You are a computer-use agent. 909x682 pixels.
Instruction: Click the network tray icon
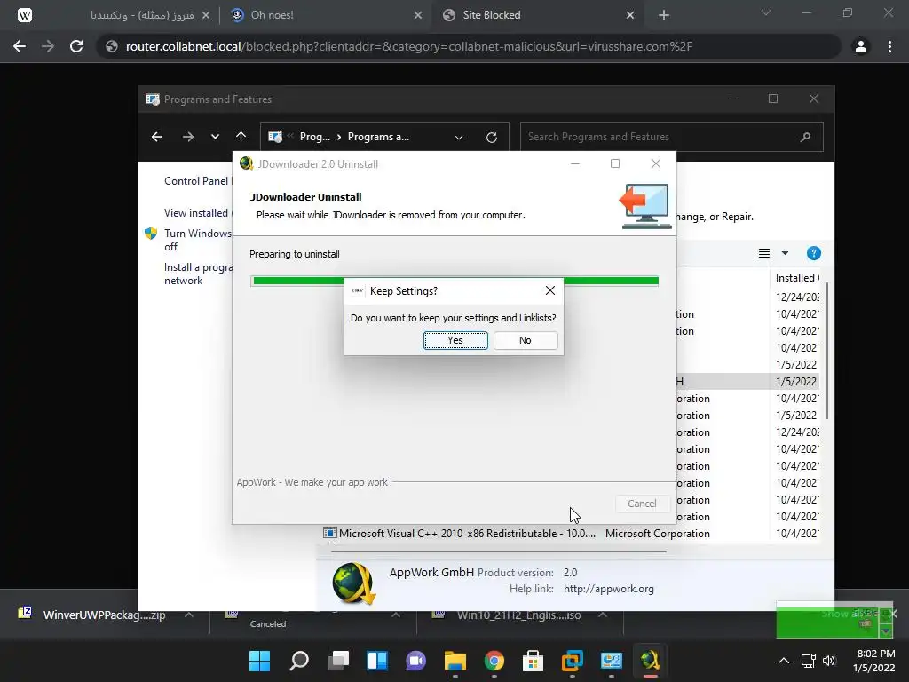808,661
